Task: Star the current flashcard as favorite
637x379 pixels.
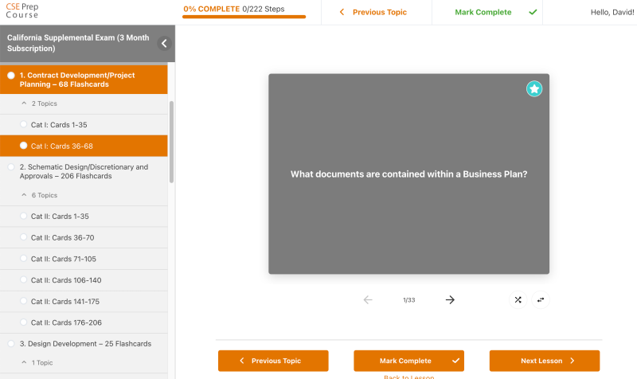Action: tap(534, 89)
